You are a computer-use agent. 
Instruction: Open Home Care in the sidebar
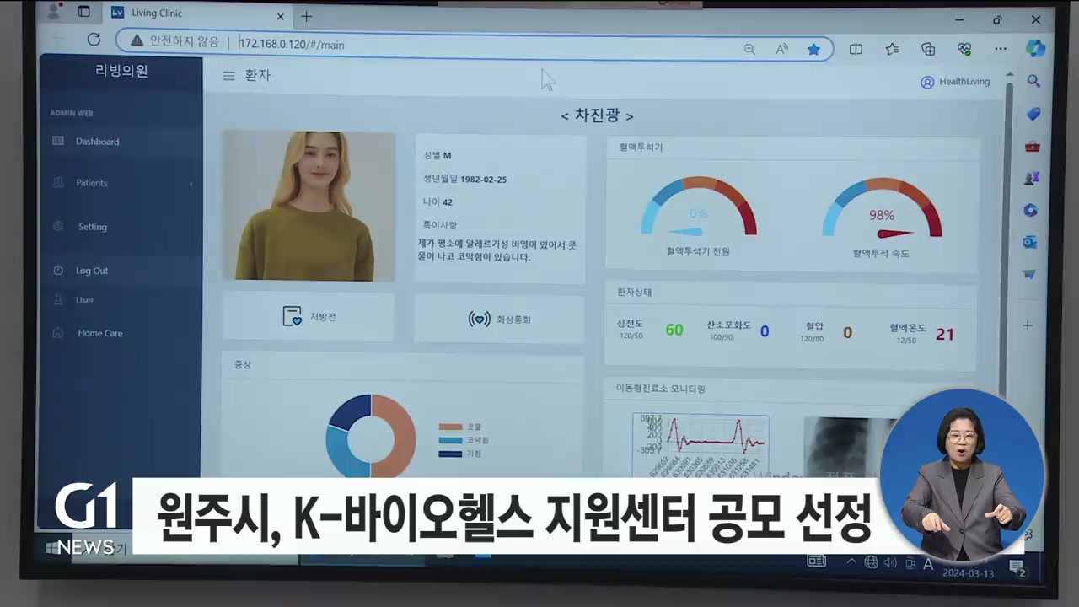99,333
